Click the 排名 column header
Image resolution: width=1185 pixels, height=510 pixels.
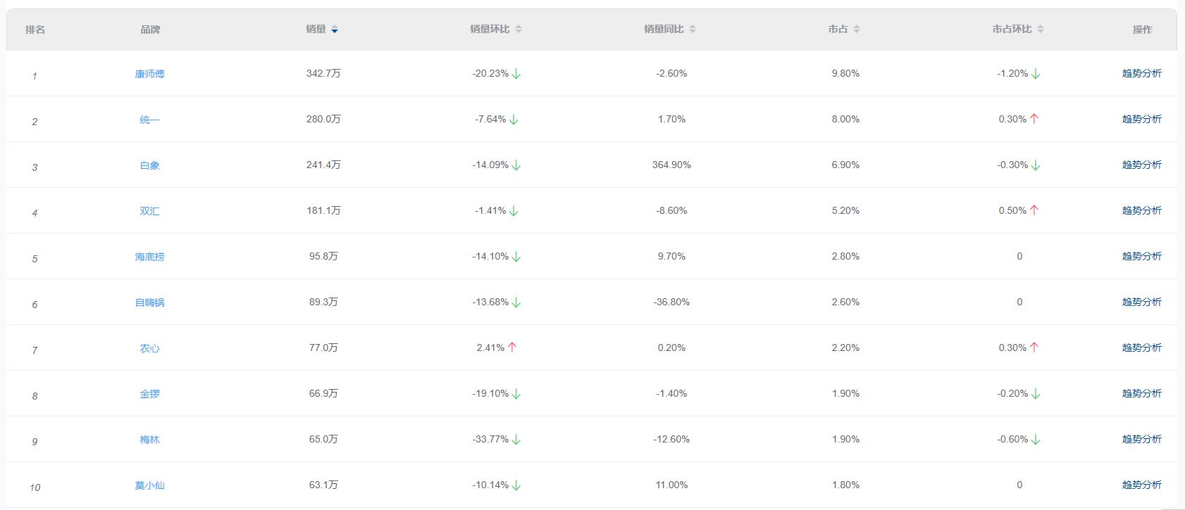click(35, 30)
